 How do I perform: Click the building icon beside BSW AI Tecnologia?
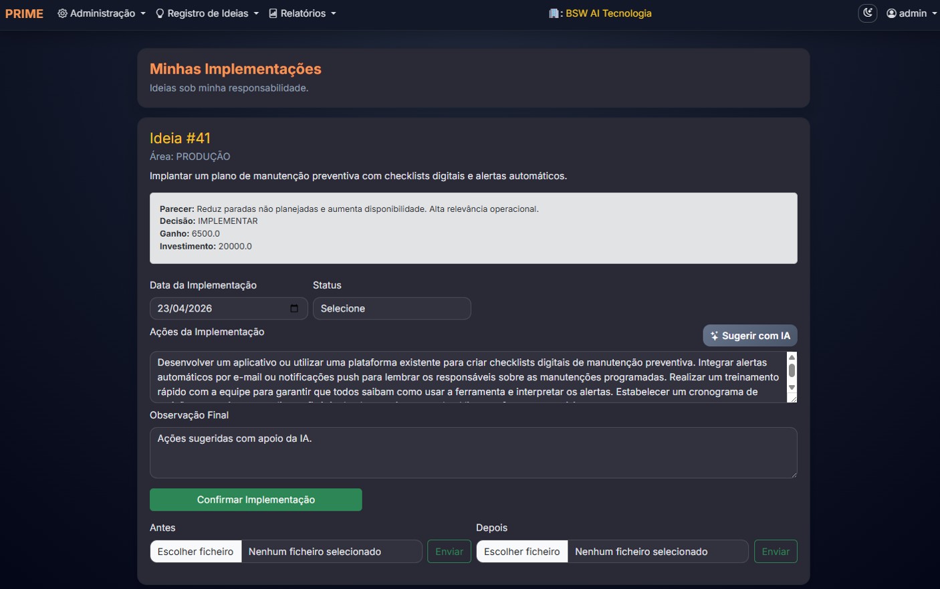click(554, 13)
